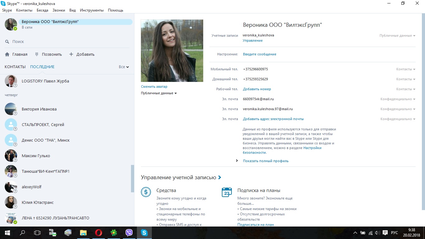Click Skype icon on taskbar
This screenshot has width=425, height=239.
click(144, 232)
